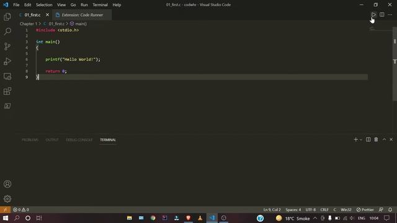Viewport: 397px width, 223px height.
Task: Open the notifications bell
Action: pyautogui.click(x=390, y=209)
